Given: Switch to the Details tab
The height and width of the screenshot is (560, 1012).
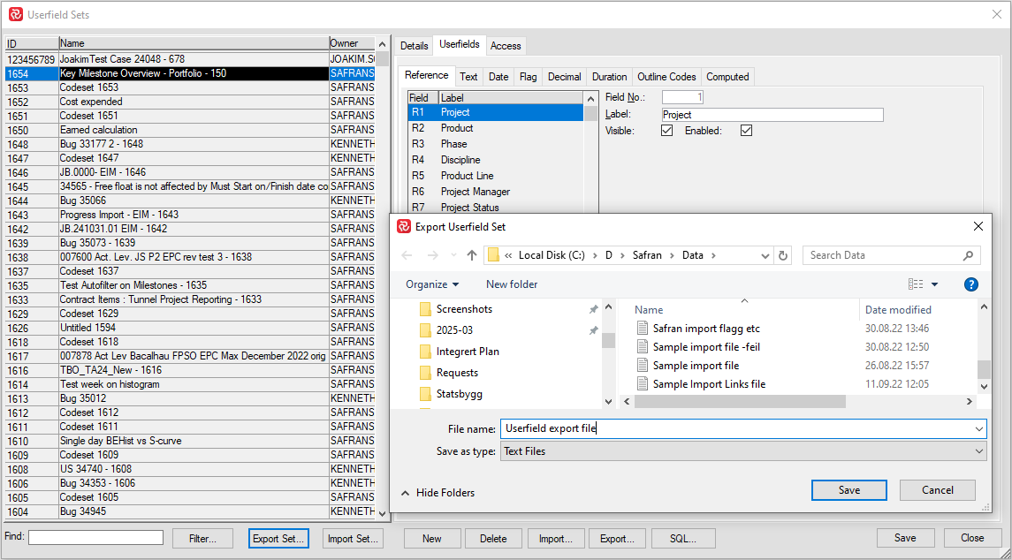Looking at the screenshot, I should coord(414,46).
